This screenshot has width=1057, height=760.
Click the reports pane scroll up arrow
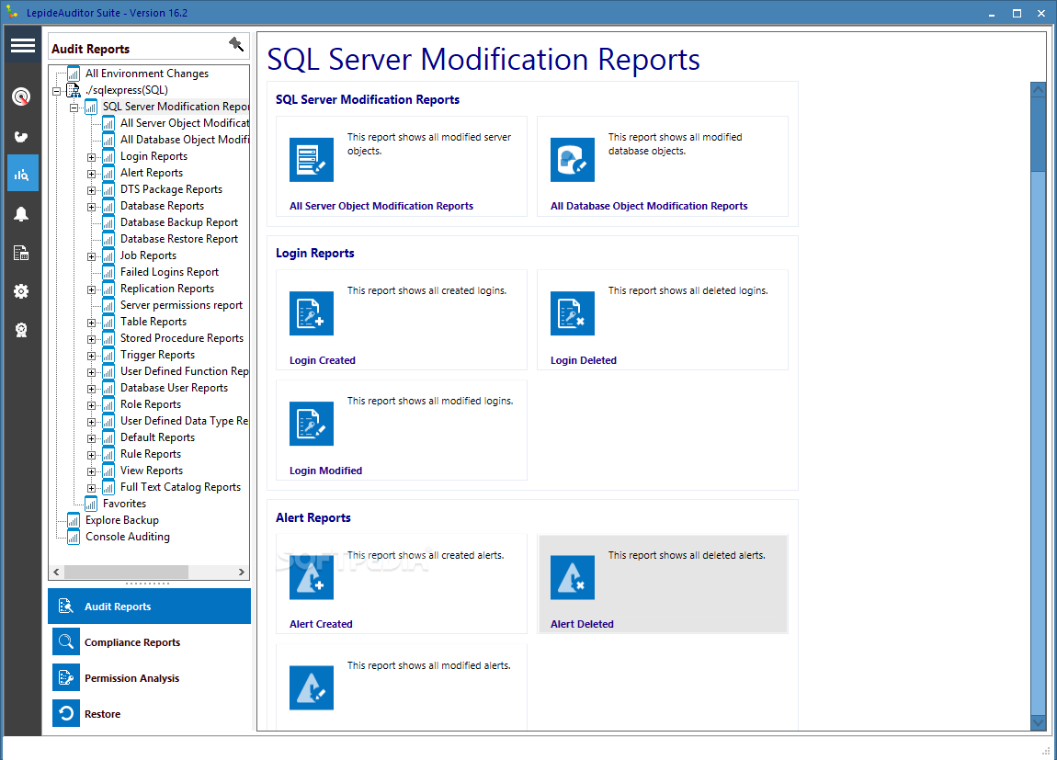tap(1038, 89)
